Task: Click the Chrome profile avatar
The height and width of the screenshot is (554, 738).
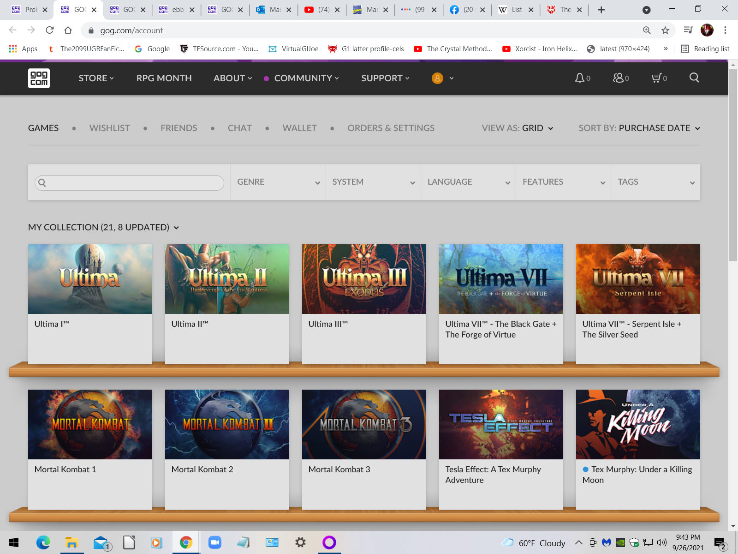Action: coord(707,30)
